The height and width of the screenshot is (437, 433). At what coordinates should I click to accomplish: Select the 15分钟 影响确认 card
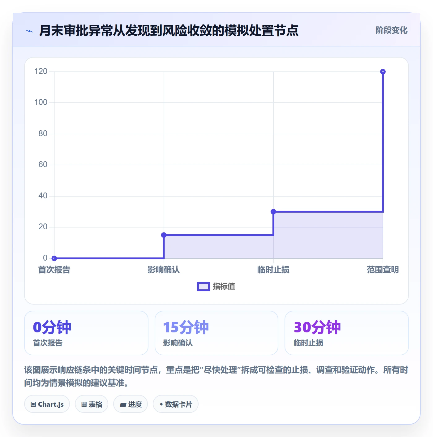click(216, 333)
